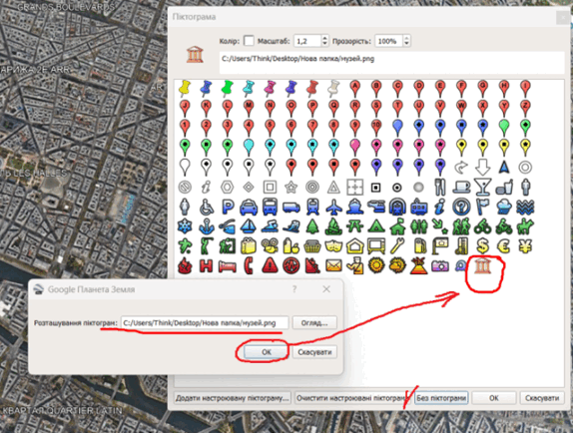Click the Масштаб value field

(x=307, y=41)
